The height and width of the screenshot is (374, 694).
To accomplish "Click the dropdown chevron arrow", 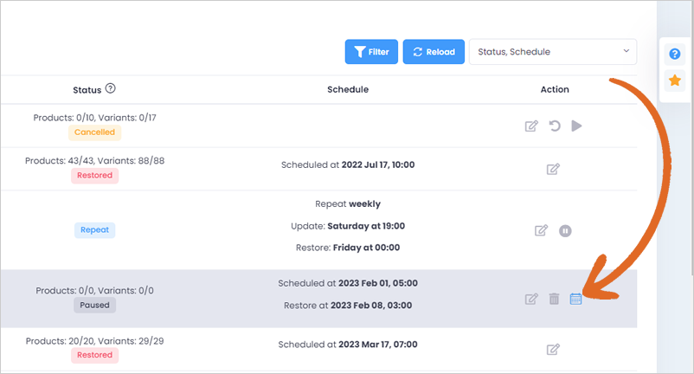I will (627, 51).
